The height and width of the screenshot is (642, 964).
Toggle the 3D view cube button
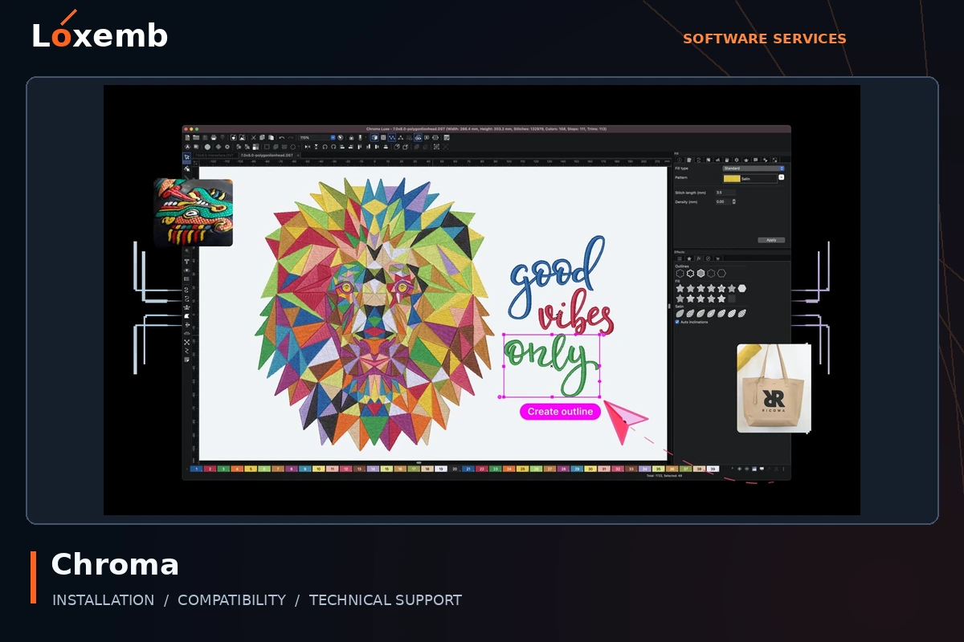(375, 137)
